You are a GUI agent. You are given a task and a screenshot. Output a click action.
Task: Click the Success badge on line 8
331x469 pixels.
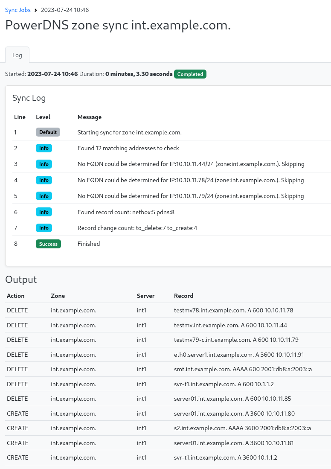(x=49, y=244)
